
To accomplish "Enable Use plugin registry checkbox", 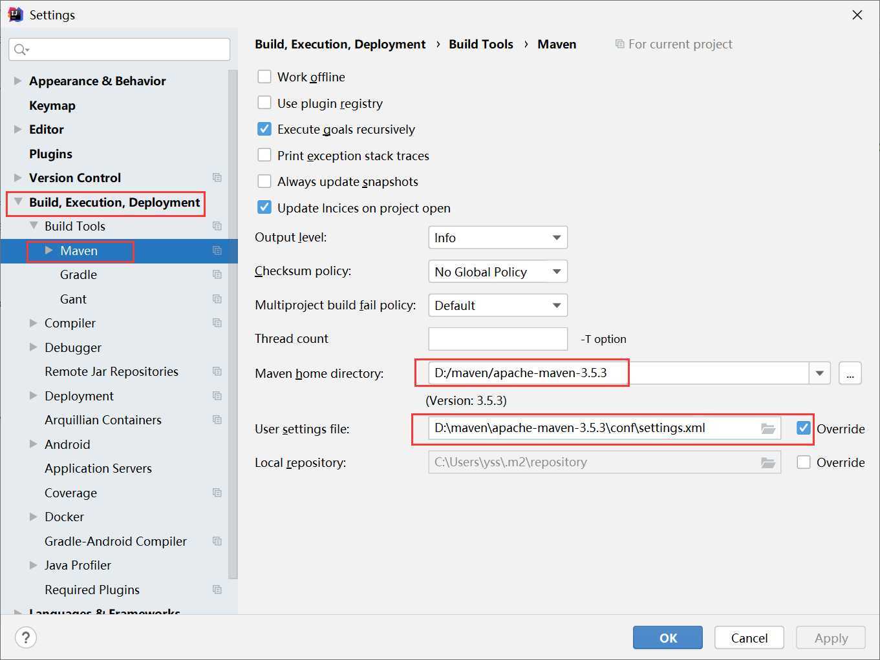I will tap(264, 103).
